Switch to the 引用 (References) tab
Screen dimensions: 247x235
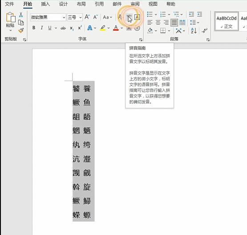tap(99, 4)
